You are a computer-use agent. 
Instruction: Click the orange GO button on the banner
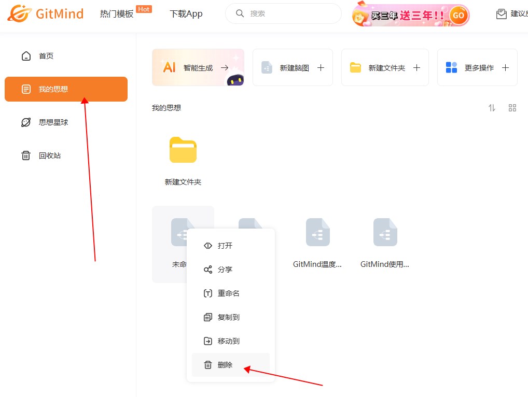tap(458, 15)
